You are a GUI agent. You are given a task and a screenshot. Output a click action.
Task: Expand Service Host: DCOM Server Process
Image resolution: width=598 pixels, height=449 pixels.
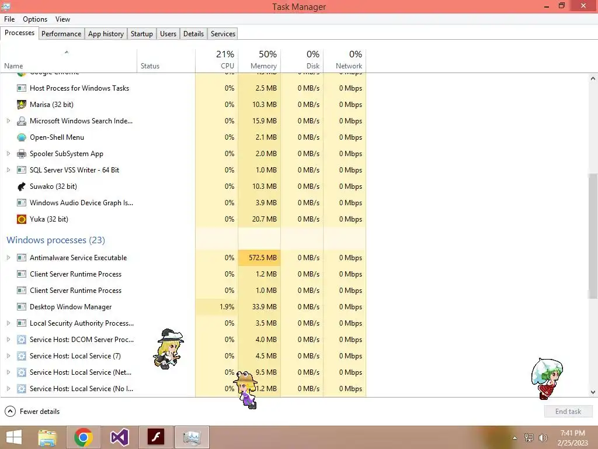pos(8,340)
